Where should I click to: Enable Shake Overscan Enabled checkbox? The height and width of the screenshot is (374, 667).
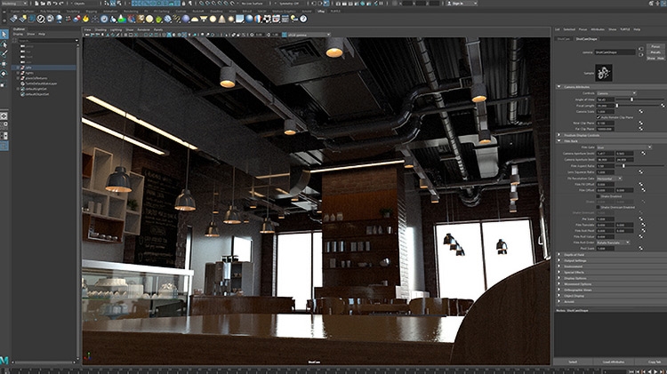point(599,207)
